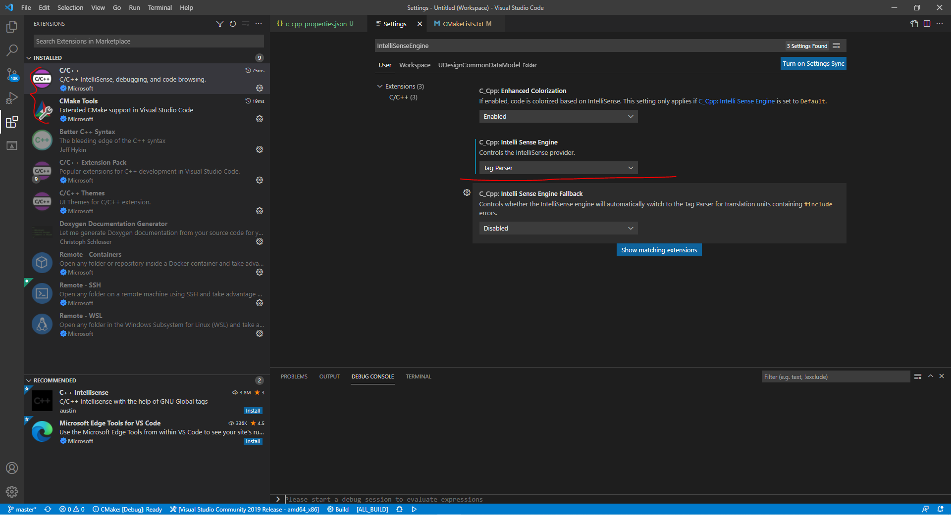
Task: Open the File menu
Action: 26,7
